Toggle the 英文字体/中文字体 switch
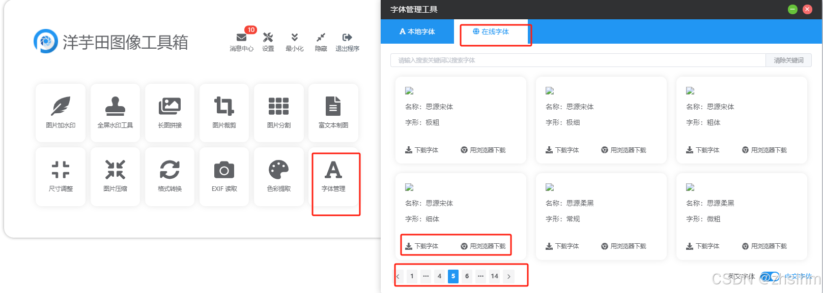This screenshot has height=293, width=823. point(770,277)
